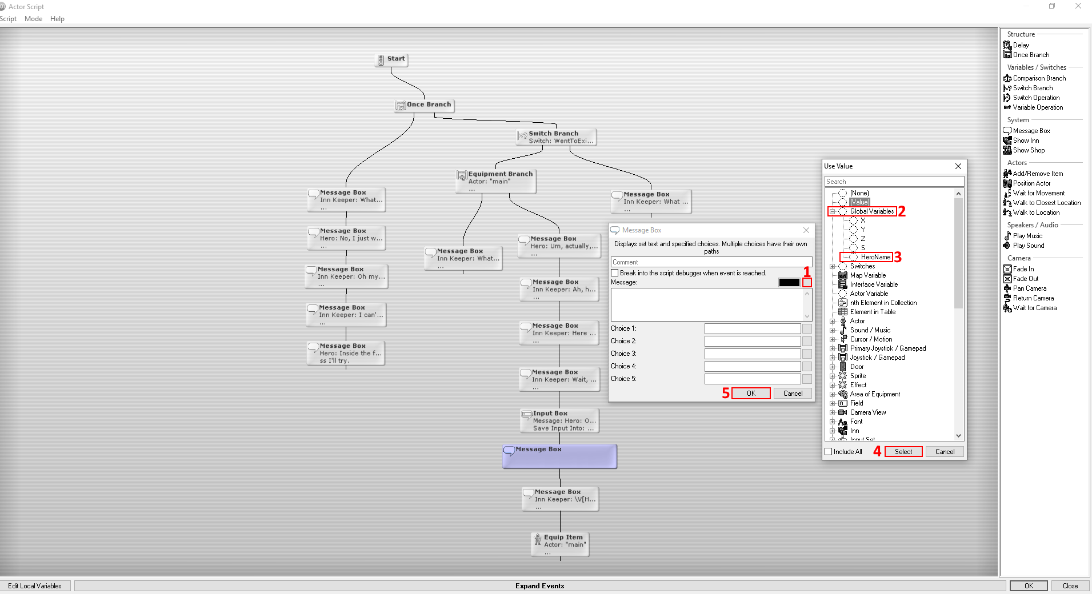Select the Return Camera icon
Screen dimensions: 1092x594
pyautogui.click(x=1007, y=298)
